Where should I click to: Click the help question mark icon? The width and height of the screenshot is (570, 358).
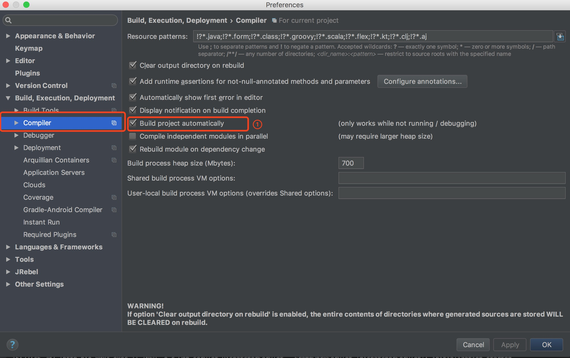(x=12, y=345)
